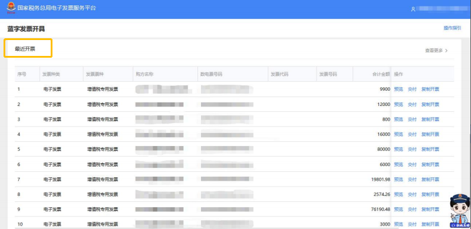Click the 发票号码 column header
Viewport: 471px width, 229px height.
pos(328,74)
